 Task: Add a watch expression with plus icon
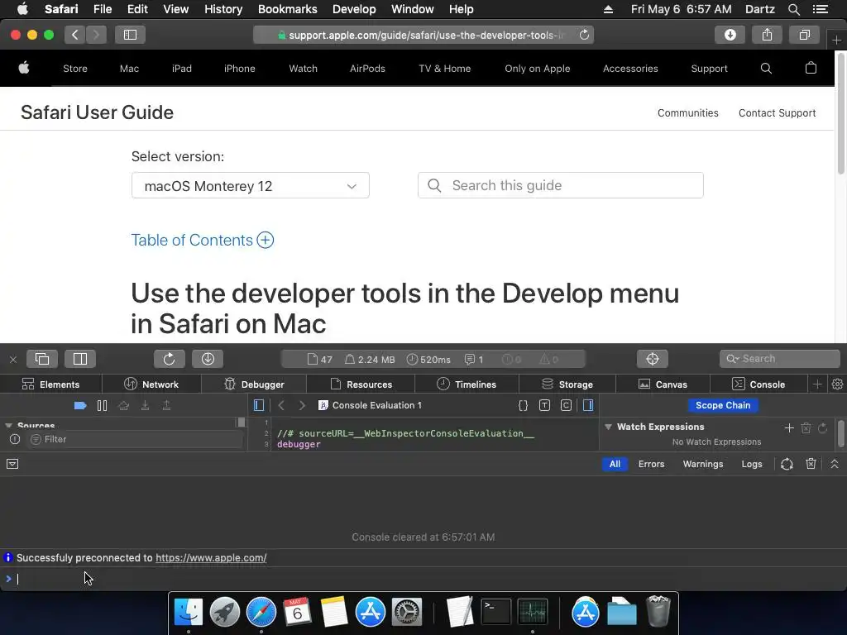click(x=789, y=427)
